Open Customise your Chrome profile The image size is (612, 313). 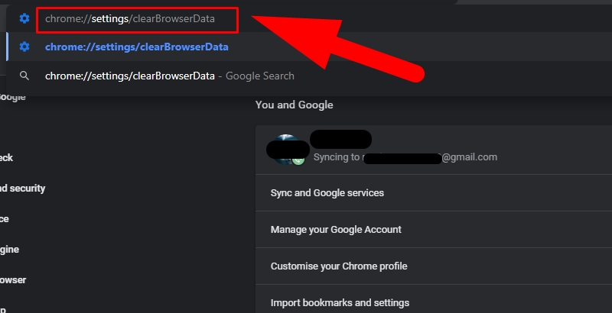[339, 266]
